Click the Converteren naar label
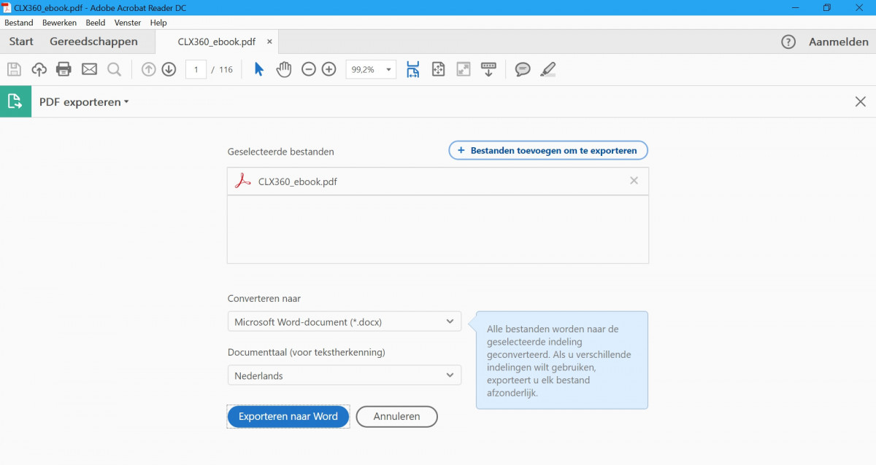This screenshot has height=465, width=876. [264, 298]
